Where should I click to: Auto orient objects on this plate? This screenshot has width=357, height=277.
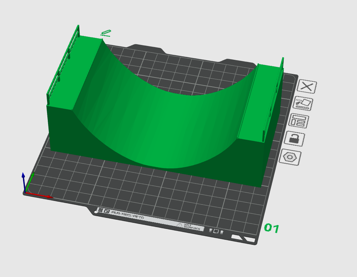click(x=303, y=104)
